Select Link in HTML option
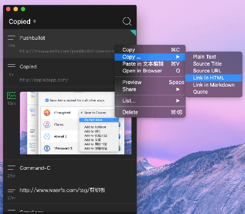The width and height of the screenshot is (245, 214). [214, 78]
